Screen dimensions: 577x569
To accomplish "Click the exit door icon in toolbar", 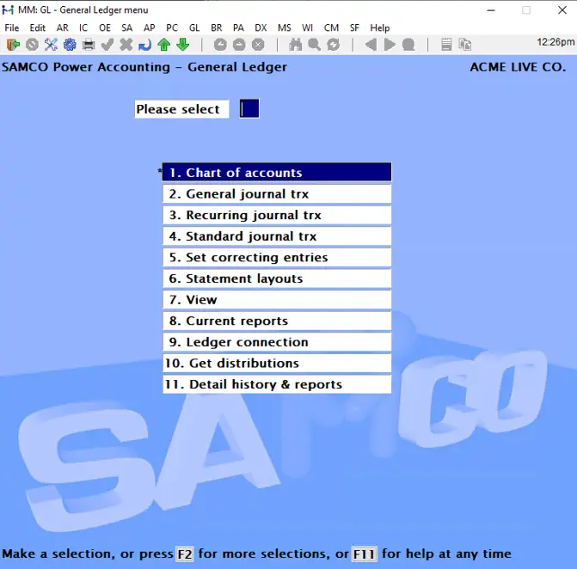I will (13, 45).
